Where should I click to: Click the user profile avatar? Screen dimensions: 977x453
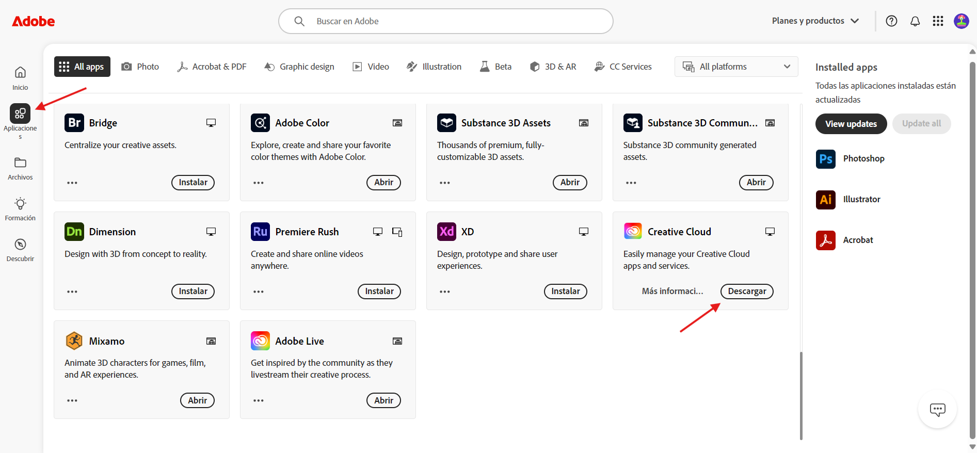click(x=961, y=21)
